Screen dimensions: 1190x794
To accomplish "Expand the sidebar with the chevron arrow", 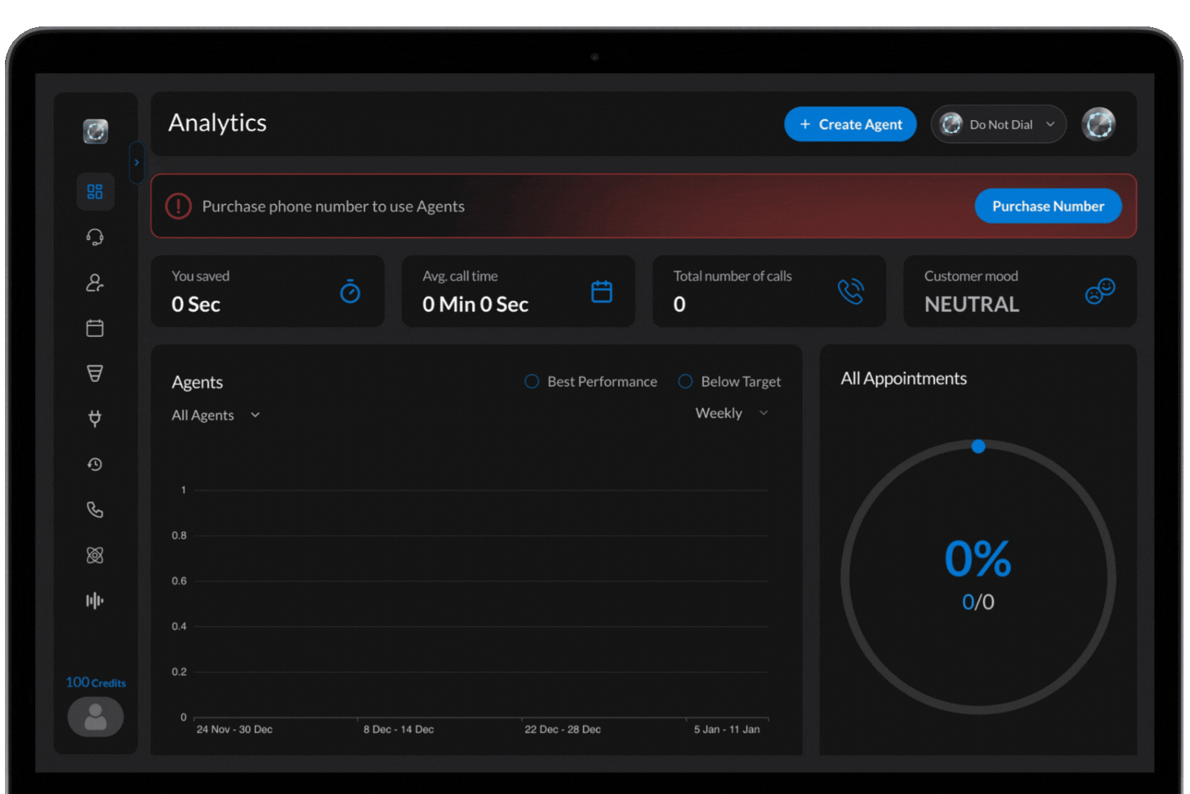I will pyautogui.click(x=137, y=162).
